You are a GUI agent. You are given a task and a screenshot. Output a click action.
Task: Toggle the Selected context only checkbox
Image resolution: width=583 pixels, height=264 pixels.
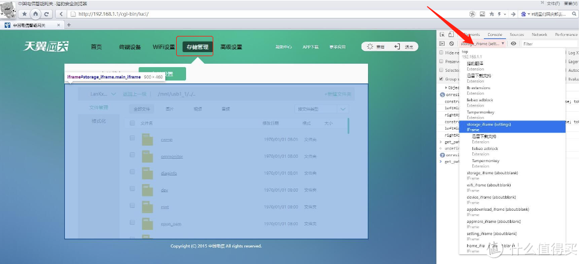click(442, 70)
